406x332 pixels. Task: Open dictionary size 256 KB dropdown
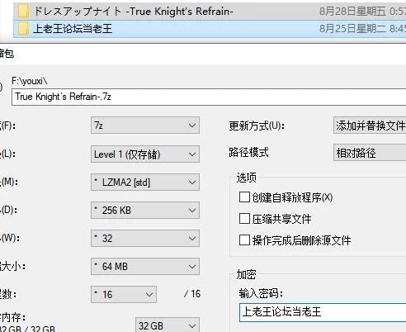[145, 211]
